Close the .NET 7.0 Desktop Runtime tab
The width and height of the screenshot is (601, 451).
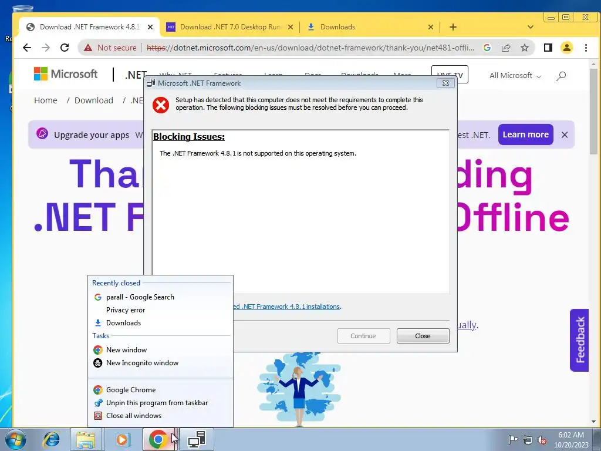291,27
